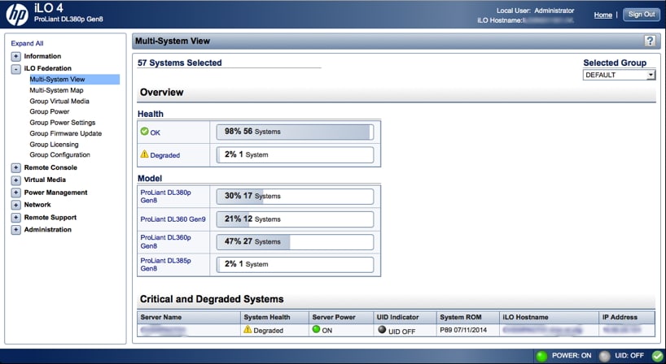666x364 pixels.
Task: Click the 30% 17 Systems model bar
Action: coord(295,196)
